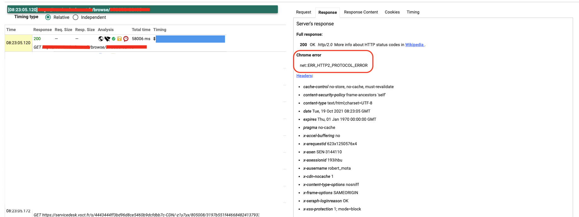Click the globe icon in Analysis column
Screen dimensions: 579x217
coord(101,39)
